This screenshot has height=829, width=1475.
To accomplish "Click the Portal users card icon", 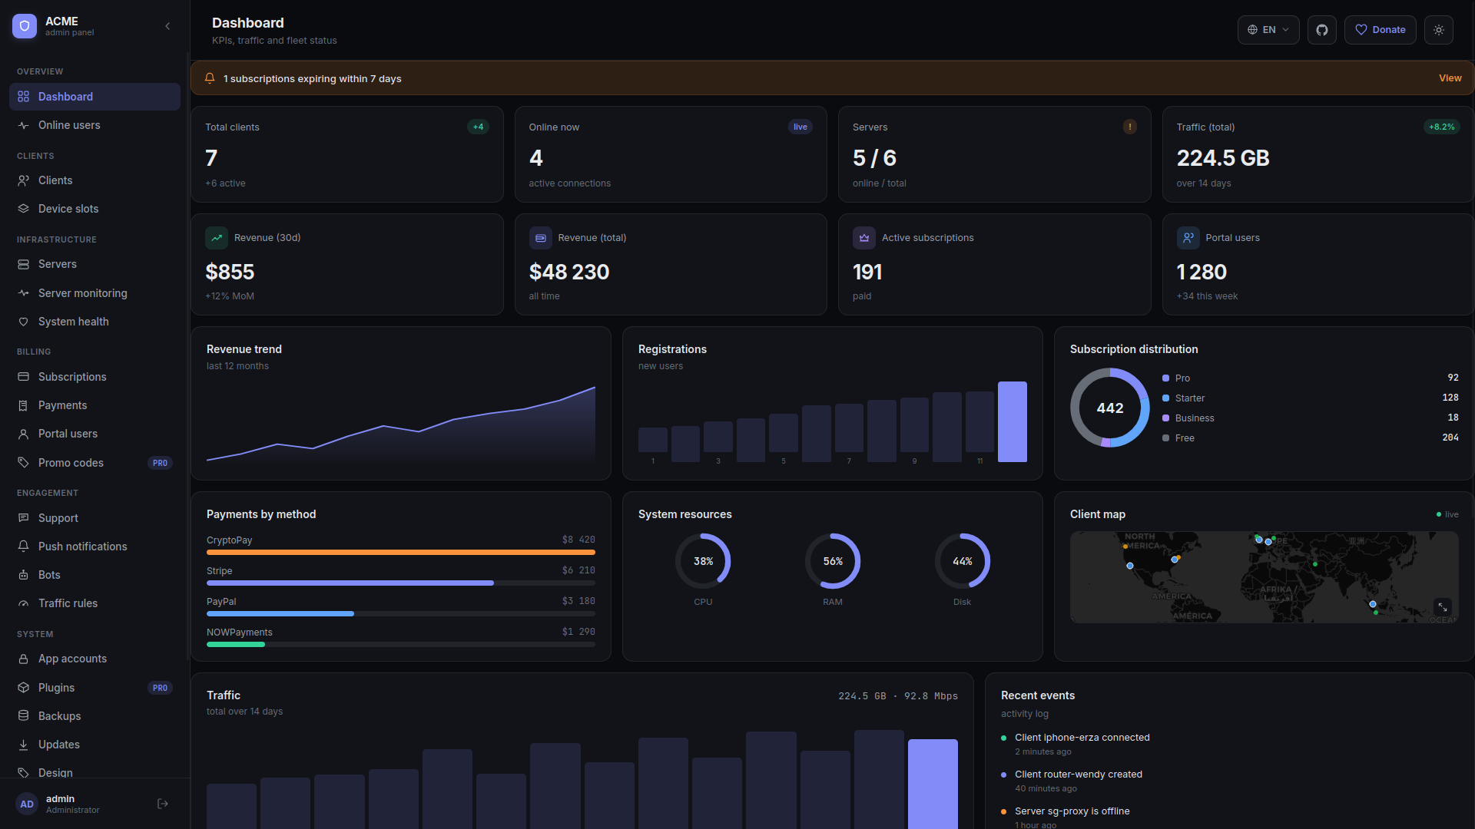I will point(1188,238).
